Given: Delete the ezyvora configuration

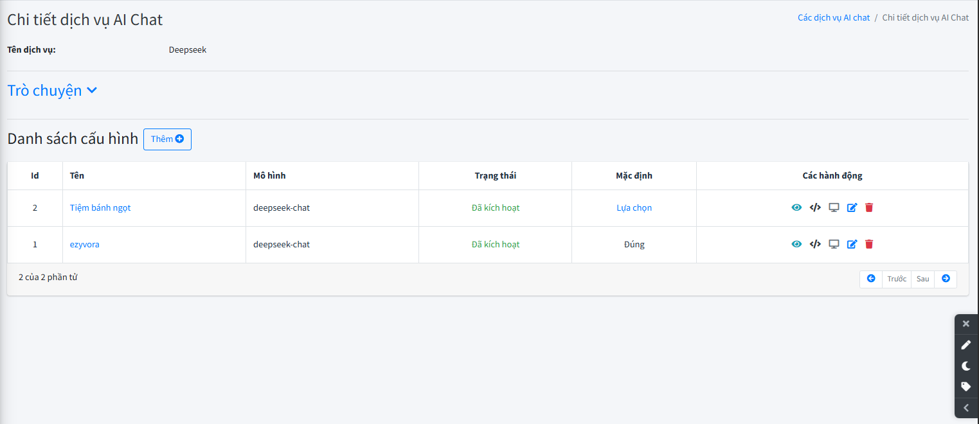Looking at the screenshot, I should 869,244.
